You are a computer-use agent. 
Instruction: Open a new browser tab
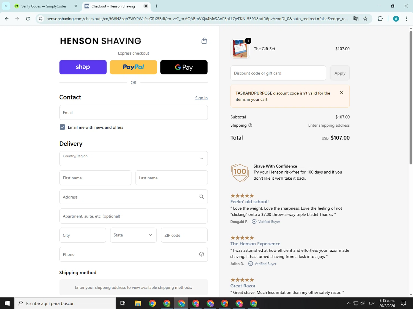point(156,6)
